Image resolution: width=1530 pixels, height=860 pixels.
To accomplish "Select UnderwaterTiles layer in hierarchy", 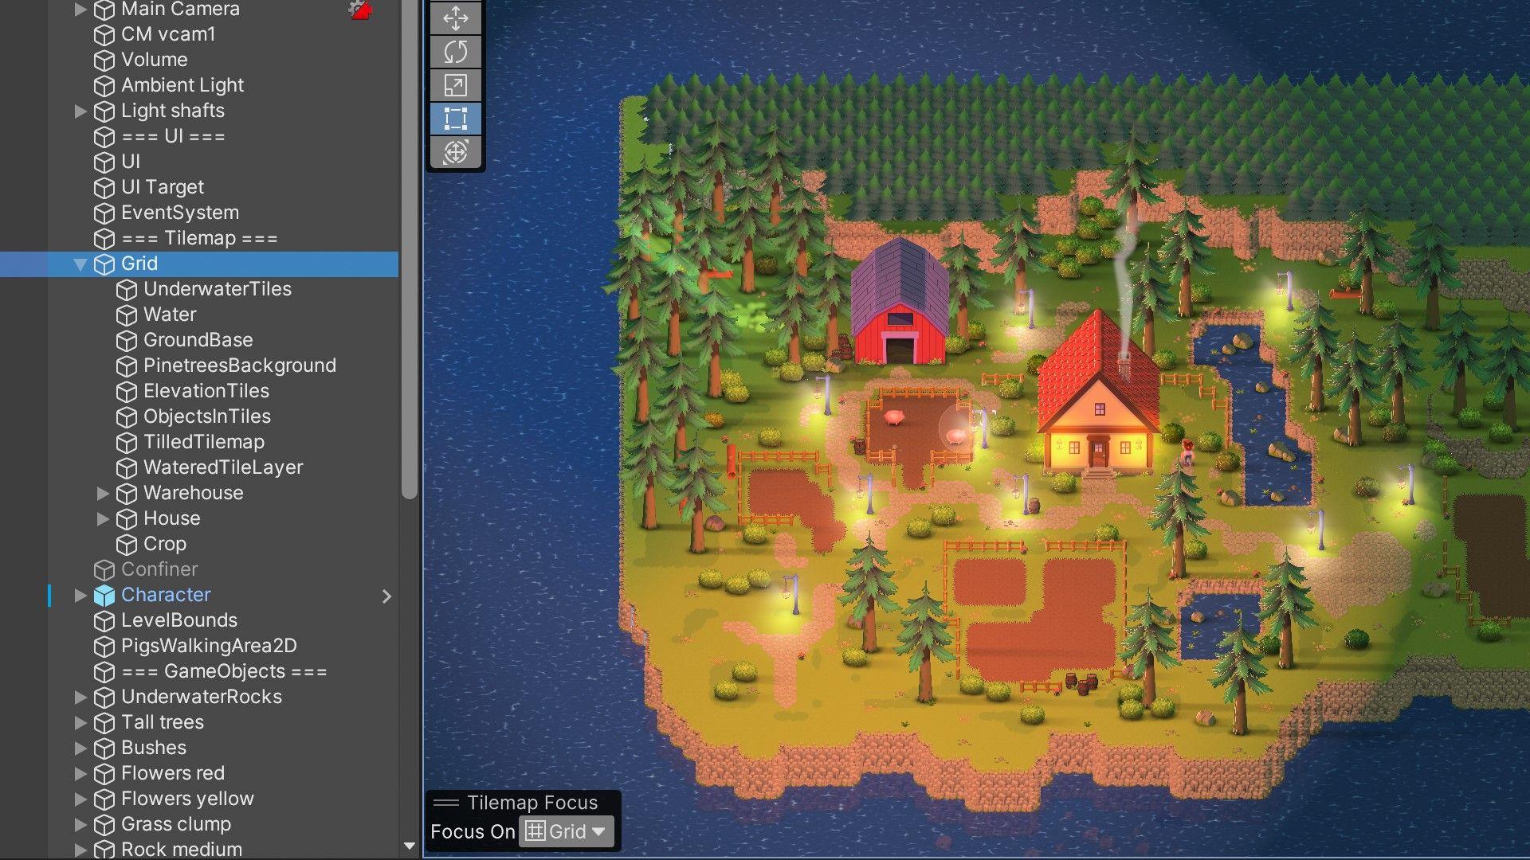I will [x=217, y=289].
